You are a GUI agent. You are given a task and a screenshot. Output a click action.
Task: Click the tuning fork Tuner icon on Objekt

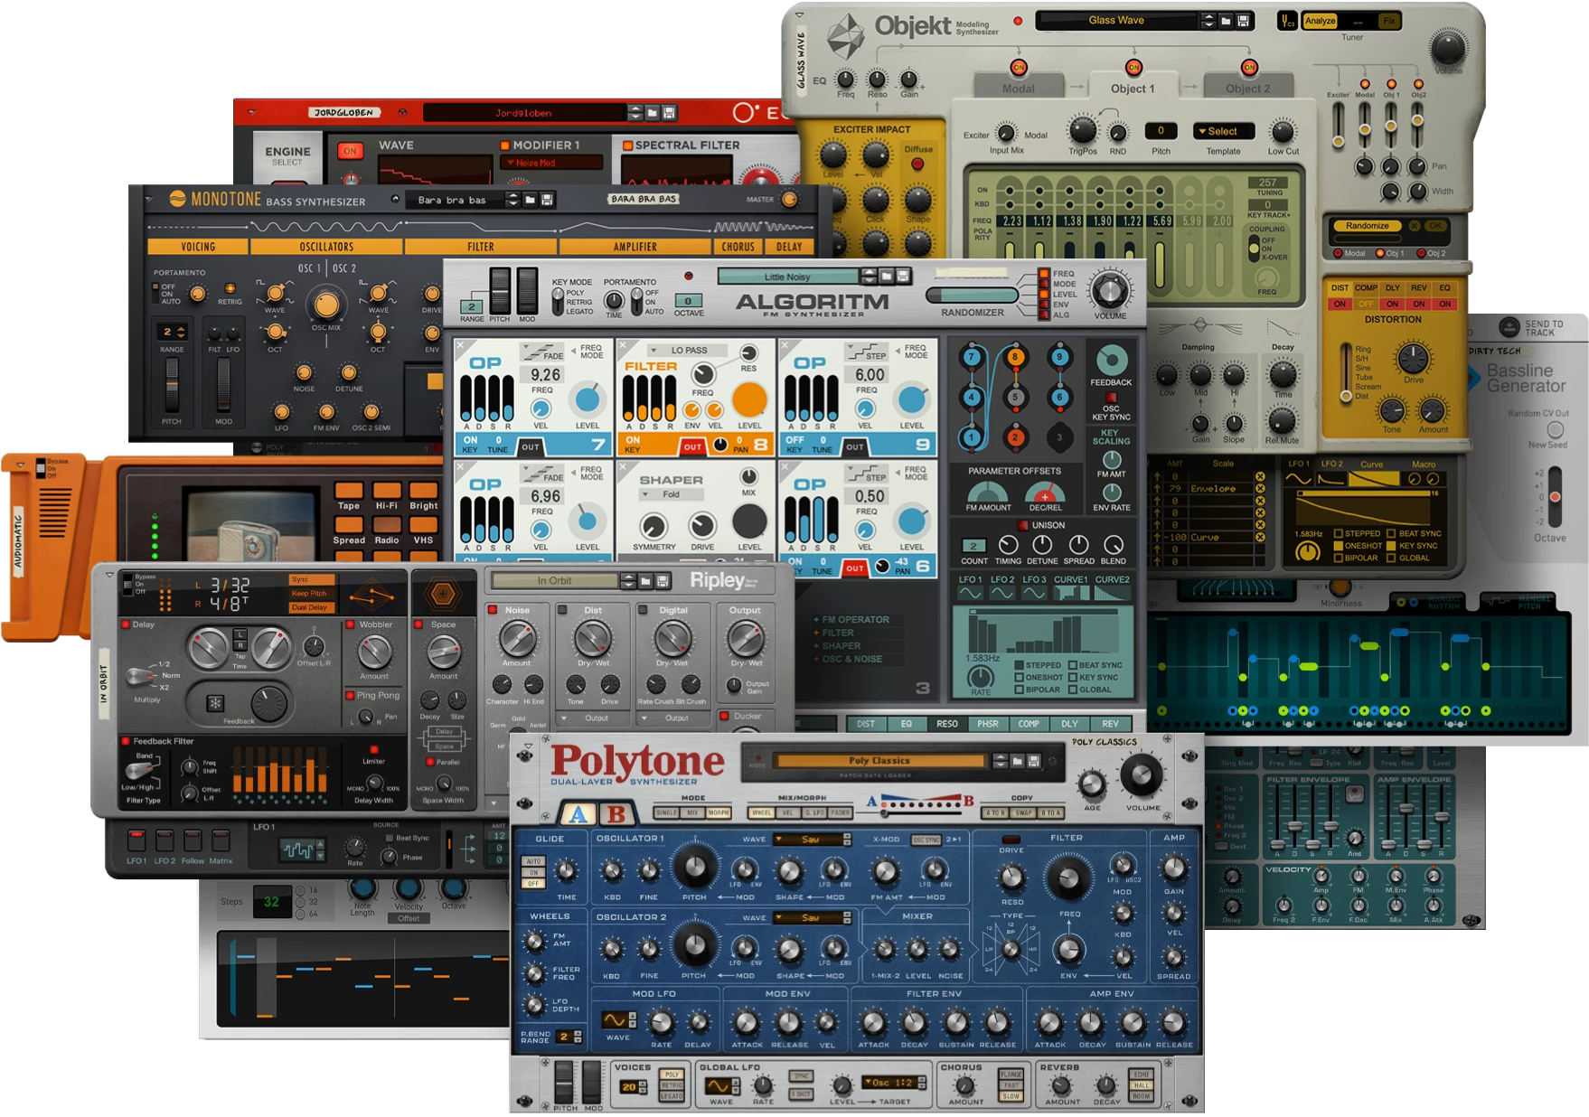[1285, 21]
